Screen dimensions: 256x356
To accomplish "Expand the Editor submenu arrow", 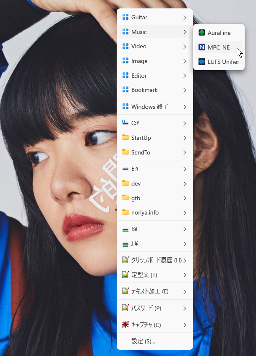I will [x=185, y=76].
